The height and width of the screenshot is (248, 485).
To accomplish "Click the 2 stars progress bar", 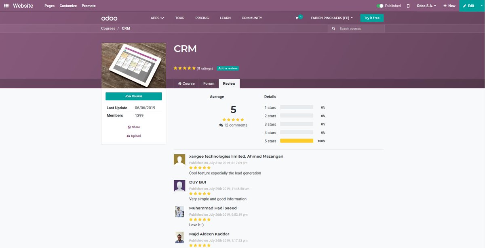I will click(x=297, y=116).
